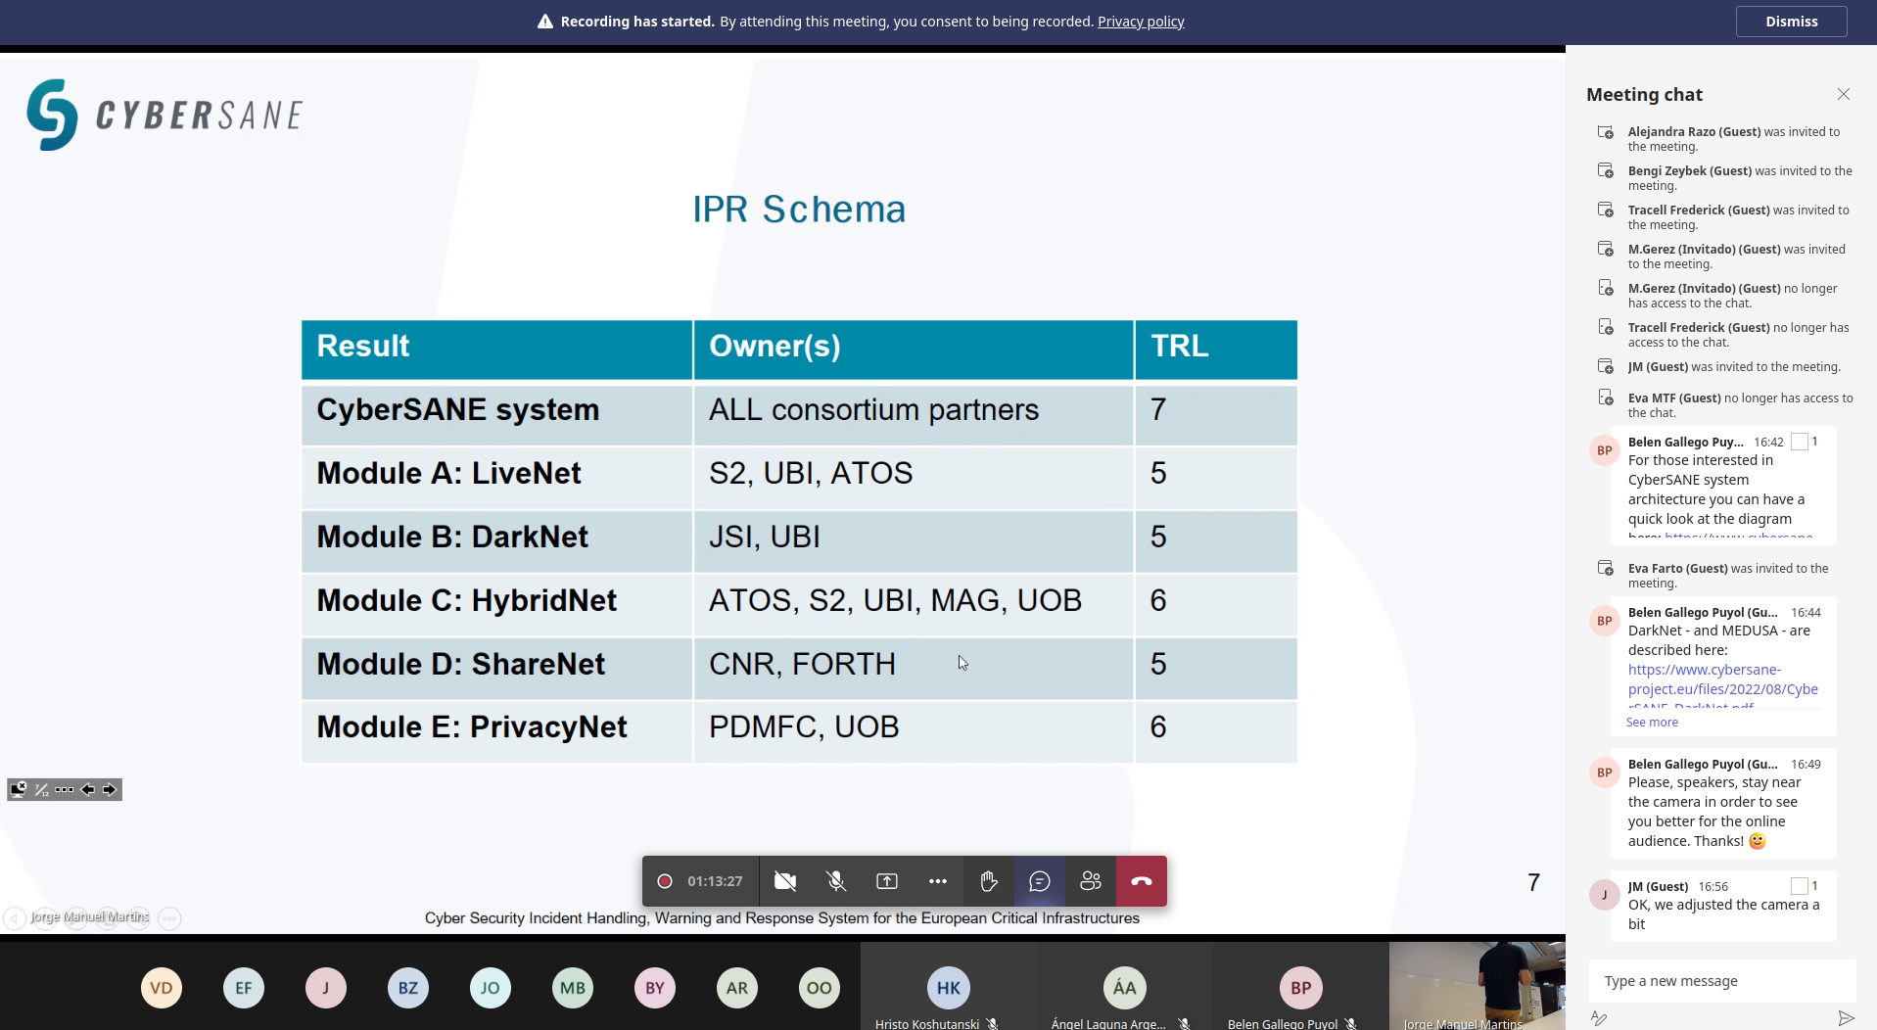Click the call duration 01:13:27
Image resolution: width=1877 pixels, height=1030 pixels.
(715, 881)
